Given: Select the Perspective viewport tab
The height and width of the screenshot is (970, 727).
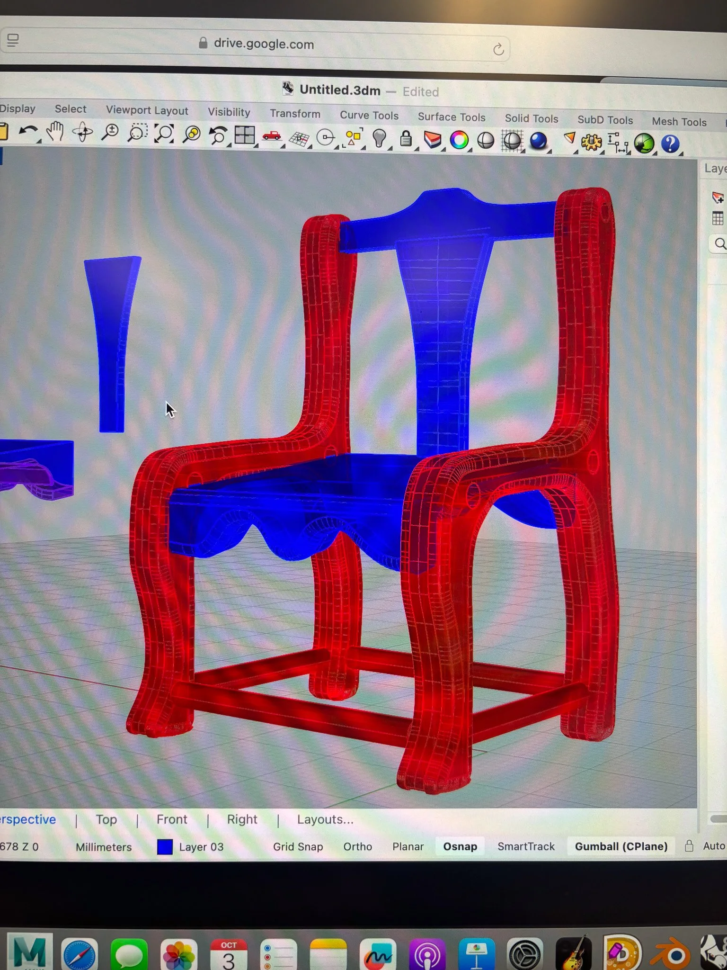Looking at the screenshot, I should point(28,820).
